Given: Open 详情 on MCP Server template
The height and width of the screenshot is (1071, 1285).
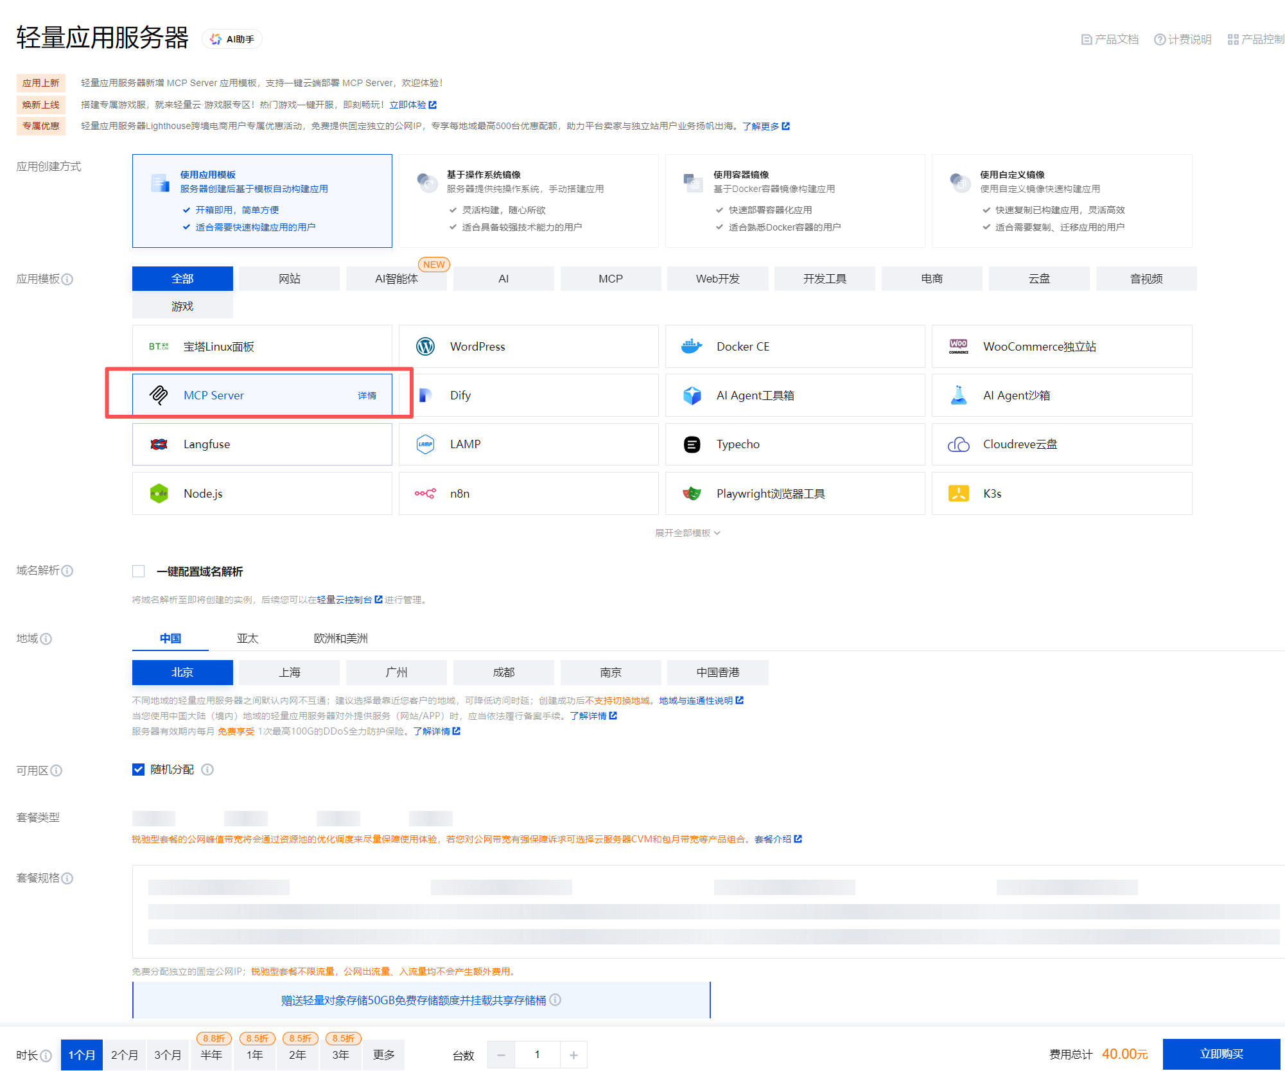Looking at the screenshot, I should coord(367,396).
